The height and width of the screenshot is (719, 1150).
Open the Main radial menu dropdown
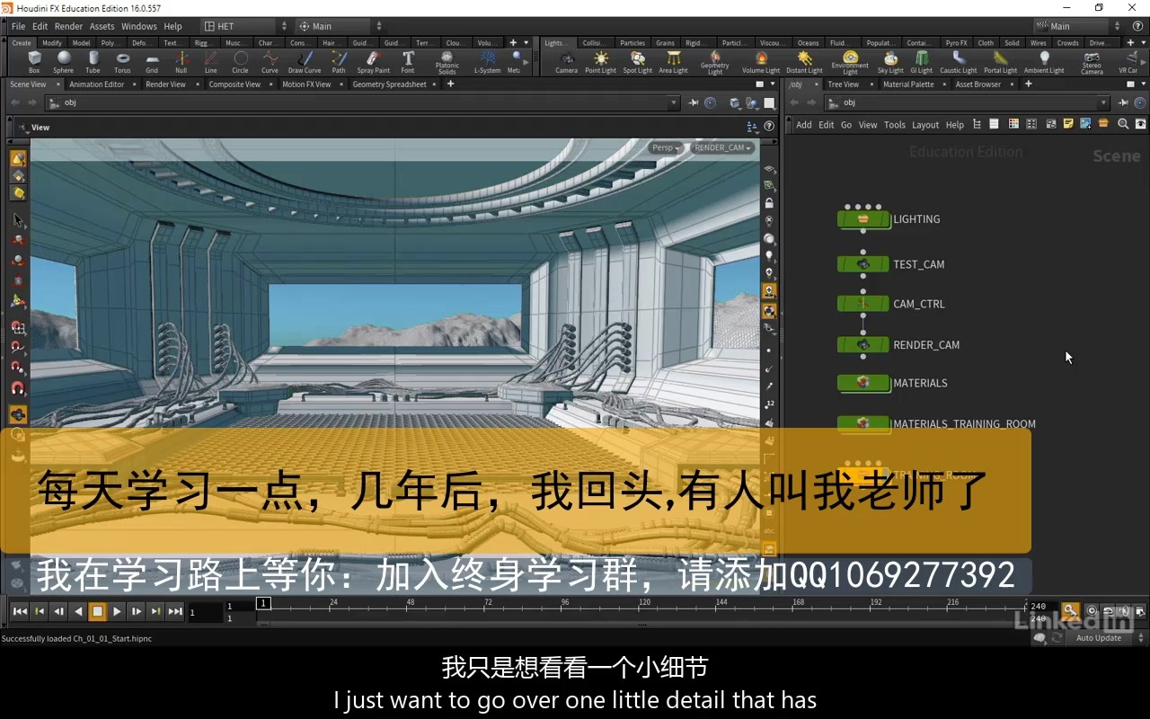pos(341,26)
